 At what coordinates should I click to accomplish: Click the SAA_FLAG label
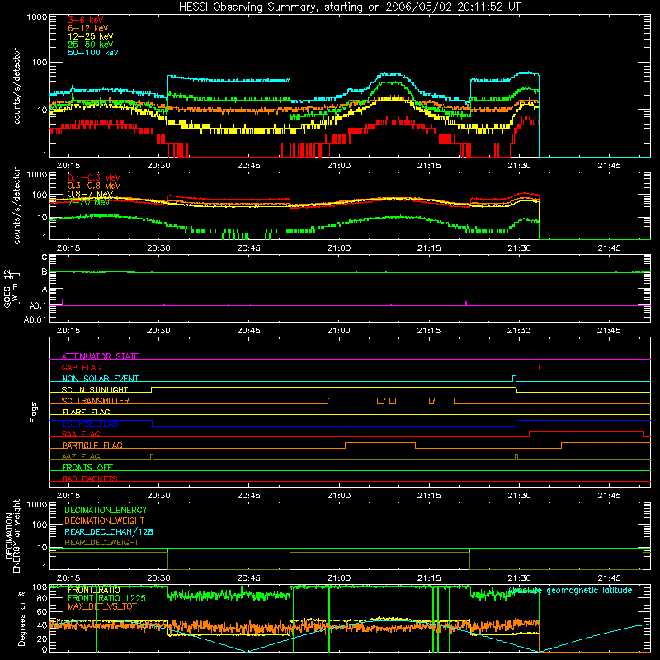click(81, 434)
